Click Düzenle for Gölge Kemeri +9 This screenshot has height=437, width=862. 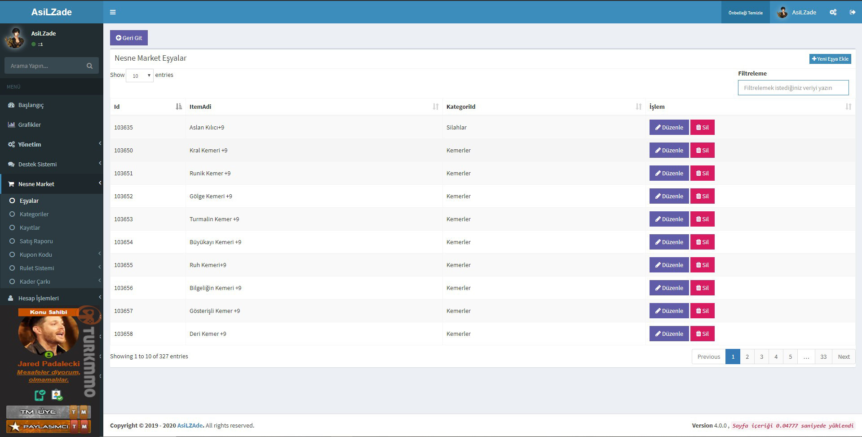(x=669, y=196)
